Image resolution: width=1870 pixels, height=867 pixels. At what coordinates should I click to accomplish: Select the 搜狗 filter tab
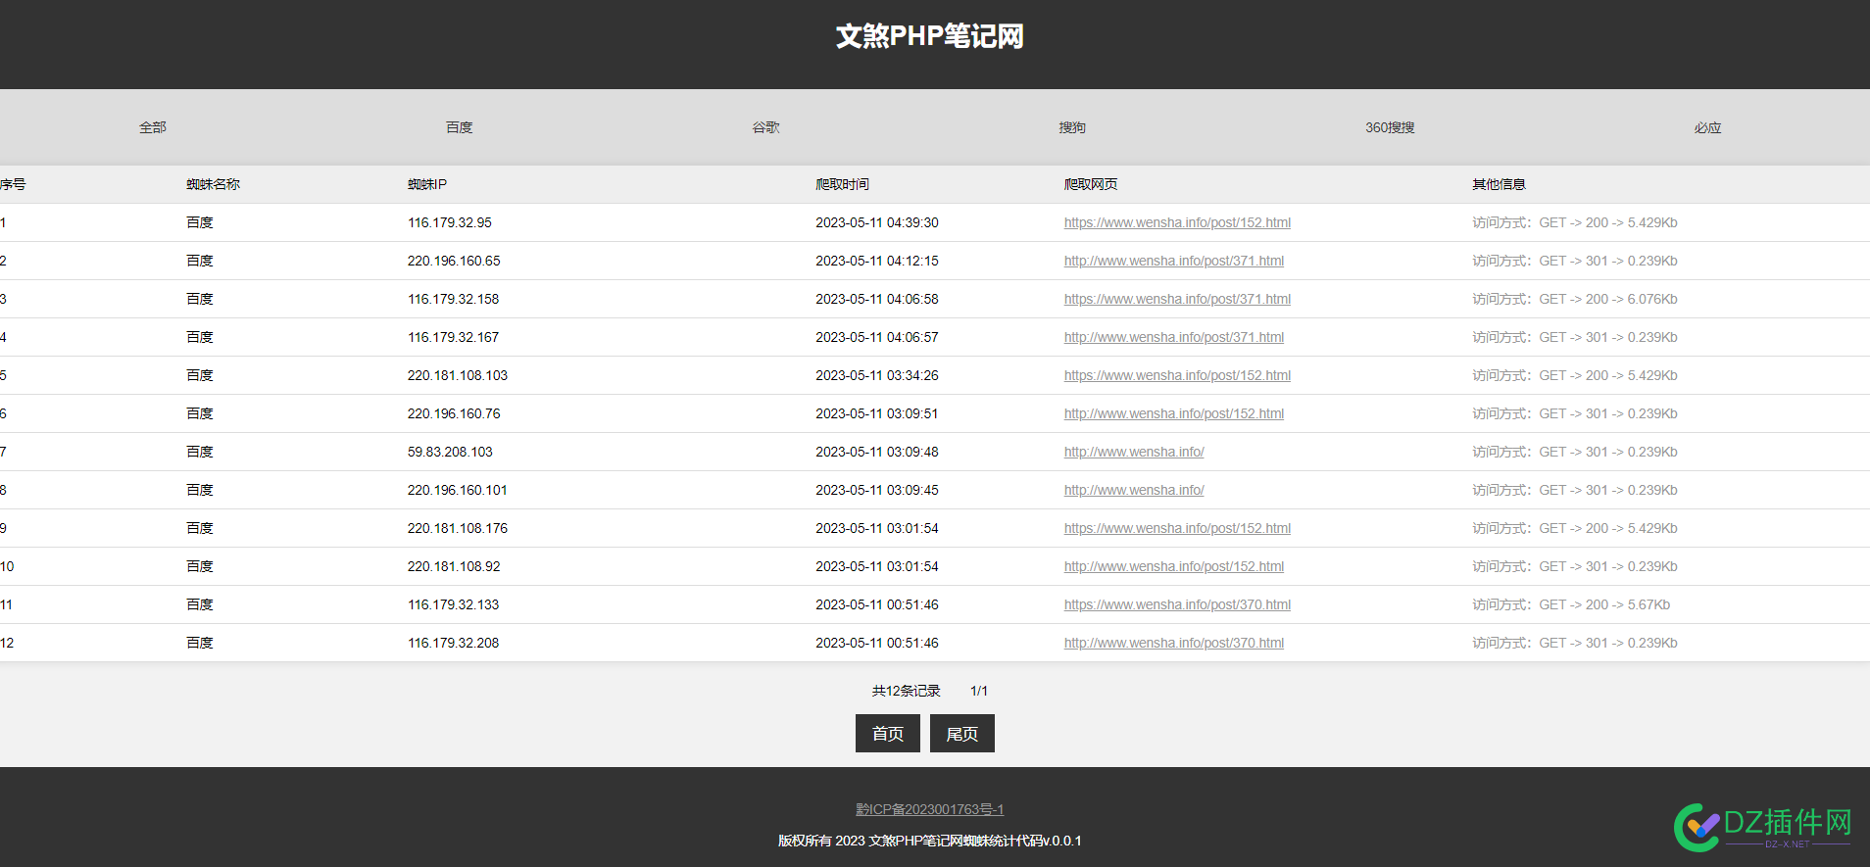coord(1072,127)
